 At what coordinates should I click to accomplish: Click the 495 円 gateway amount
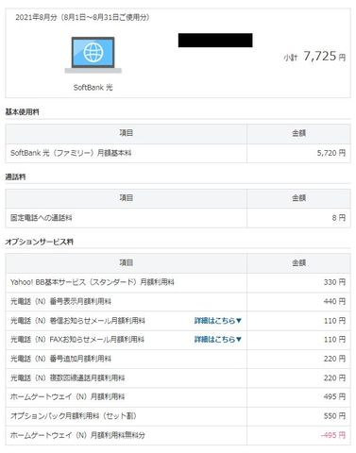coord(334,396)
